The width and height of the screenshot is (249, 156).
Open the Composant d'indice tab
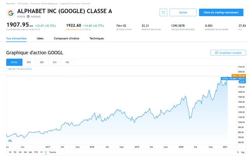pos(66,39)
